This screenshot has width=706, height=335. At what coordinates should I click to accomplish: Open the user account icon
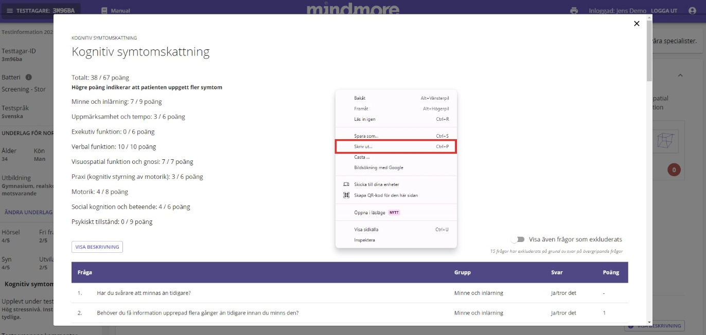[x=692, y=11]
